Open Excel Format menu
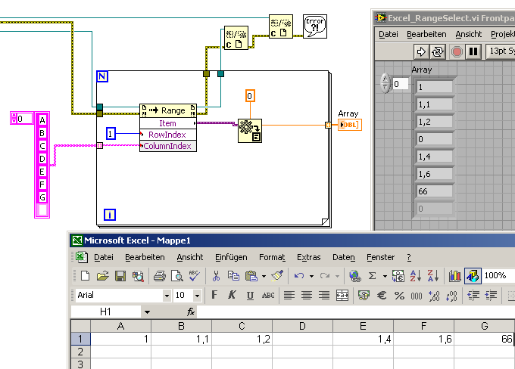This screenshot has height=369, width=515. pos(272,258)
